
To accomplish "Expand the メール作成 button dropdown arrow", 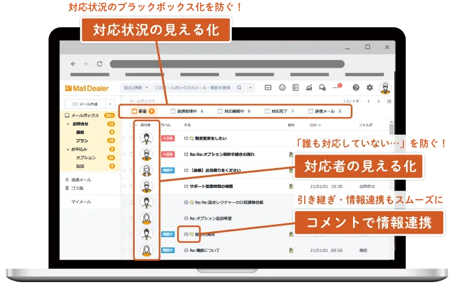I will [x=110, y=103].
